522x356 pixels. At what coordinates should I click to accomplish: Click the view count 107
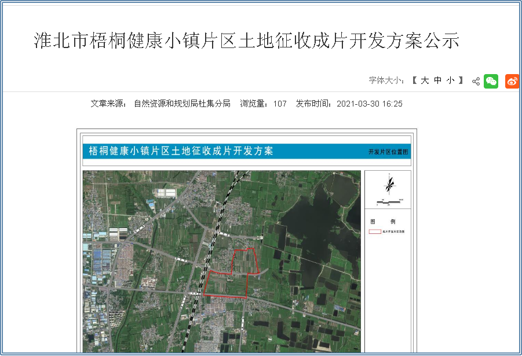[280, 104]
